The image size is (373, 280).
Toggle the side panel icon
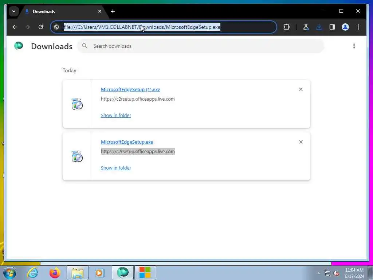332,27
